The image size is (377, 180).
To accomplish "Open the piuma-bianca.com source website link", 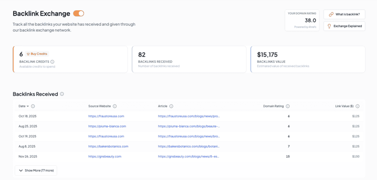I will click(x=107, y=126).
